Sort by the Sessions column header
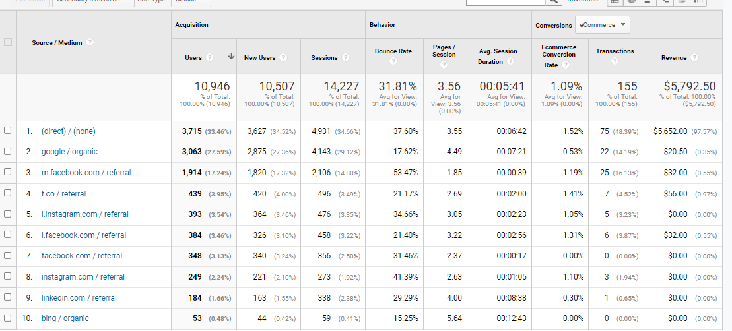This screenshot has height=331, width=732. [324, 58]
